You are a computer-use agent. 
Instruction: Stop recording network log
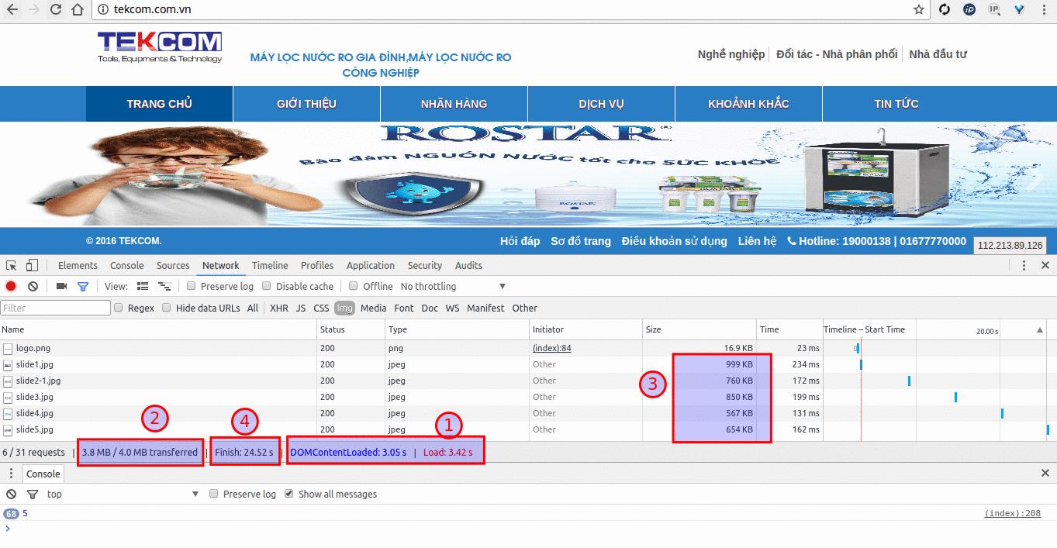point(11,286)
